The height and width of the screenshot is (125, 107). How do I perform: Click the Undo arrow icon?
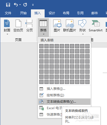point(16,5)
